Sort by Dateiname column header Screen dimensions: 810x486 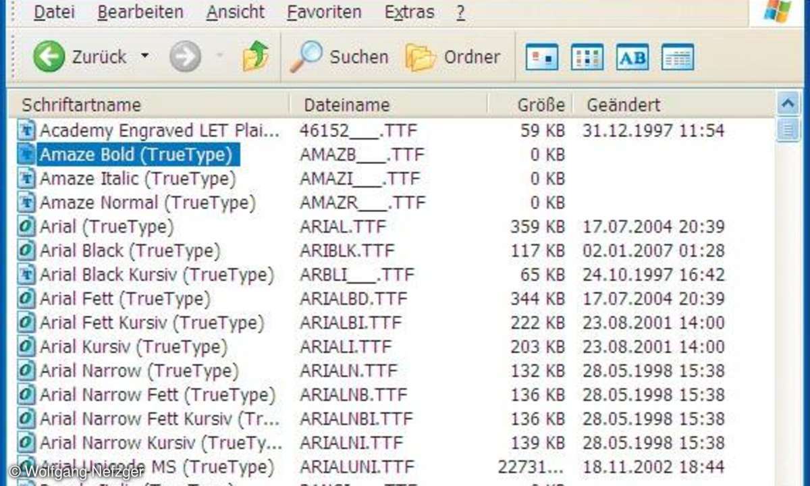(389, 105)
